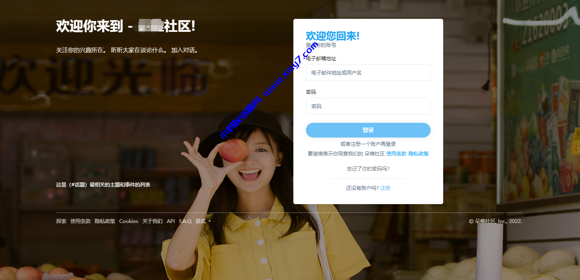Open 隐私政策 from the footer bar
This screenshot has height=280, width=580.
tap(105, 221)
